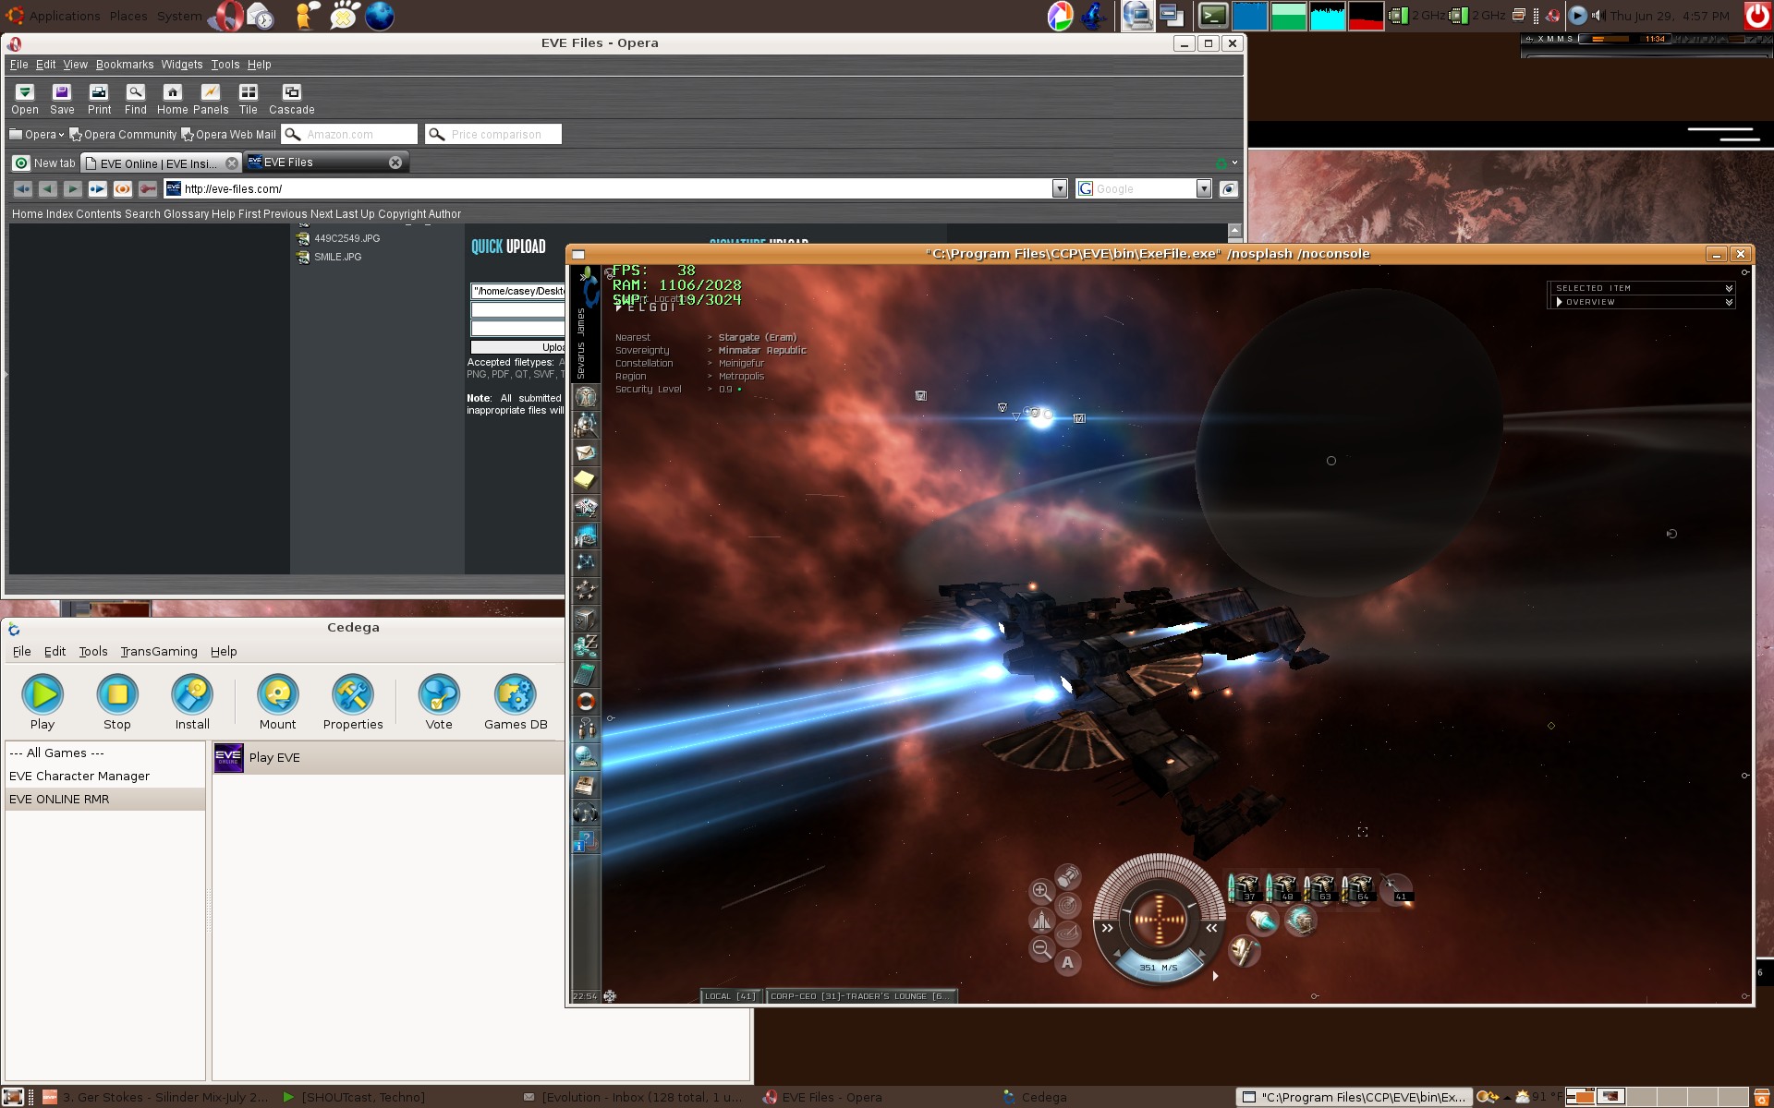Activate the missile launcher with 41 charges
The image size is (1774, 1108).
tap(1396, 888)
